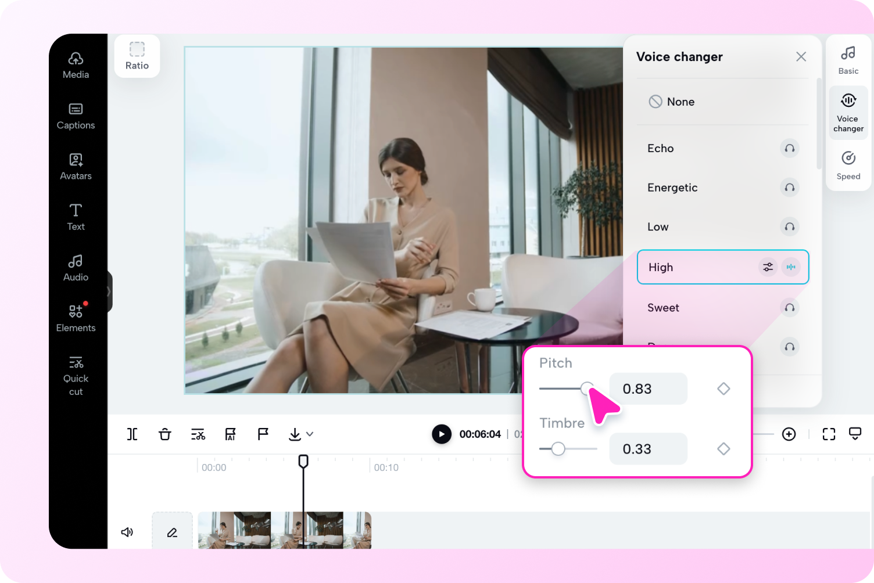This screenshot has height=583, width=874.
Task: Select the Quick cut tool
Action: (76, 375)
